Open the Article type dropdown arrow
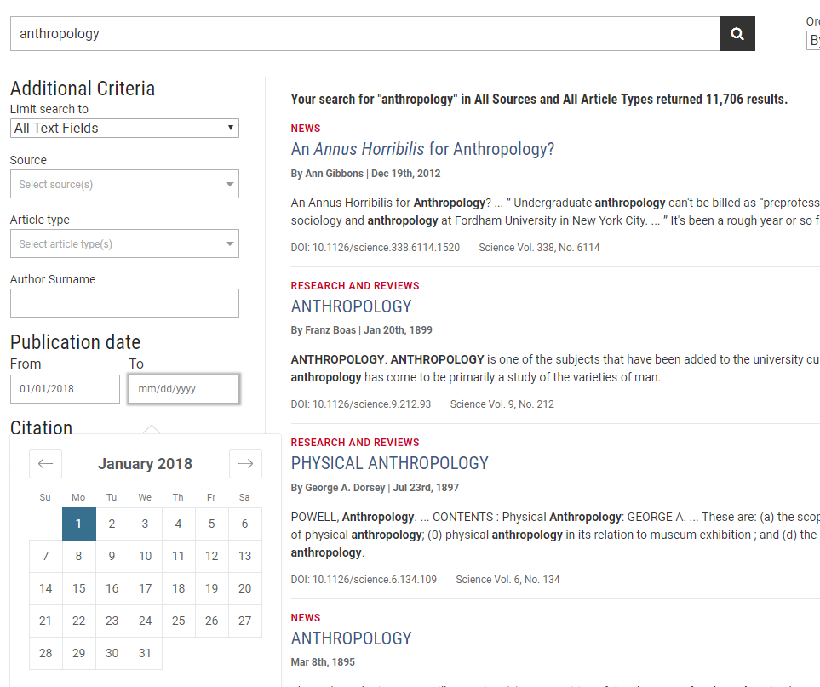Screen dimensions: 820x687 click(228, 243)
